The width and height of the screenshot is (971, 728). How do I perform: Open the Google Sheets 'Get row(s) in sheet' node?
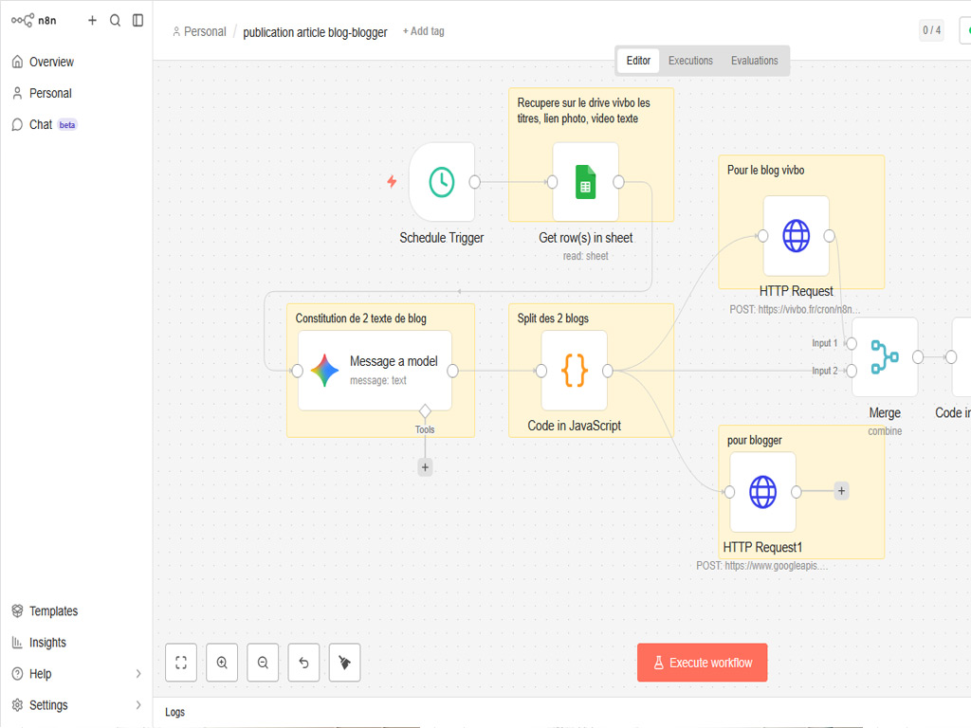tap(585, 182)
